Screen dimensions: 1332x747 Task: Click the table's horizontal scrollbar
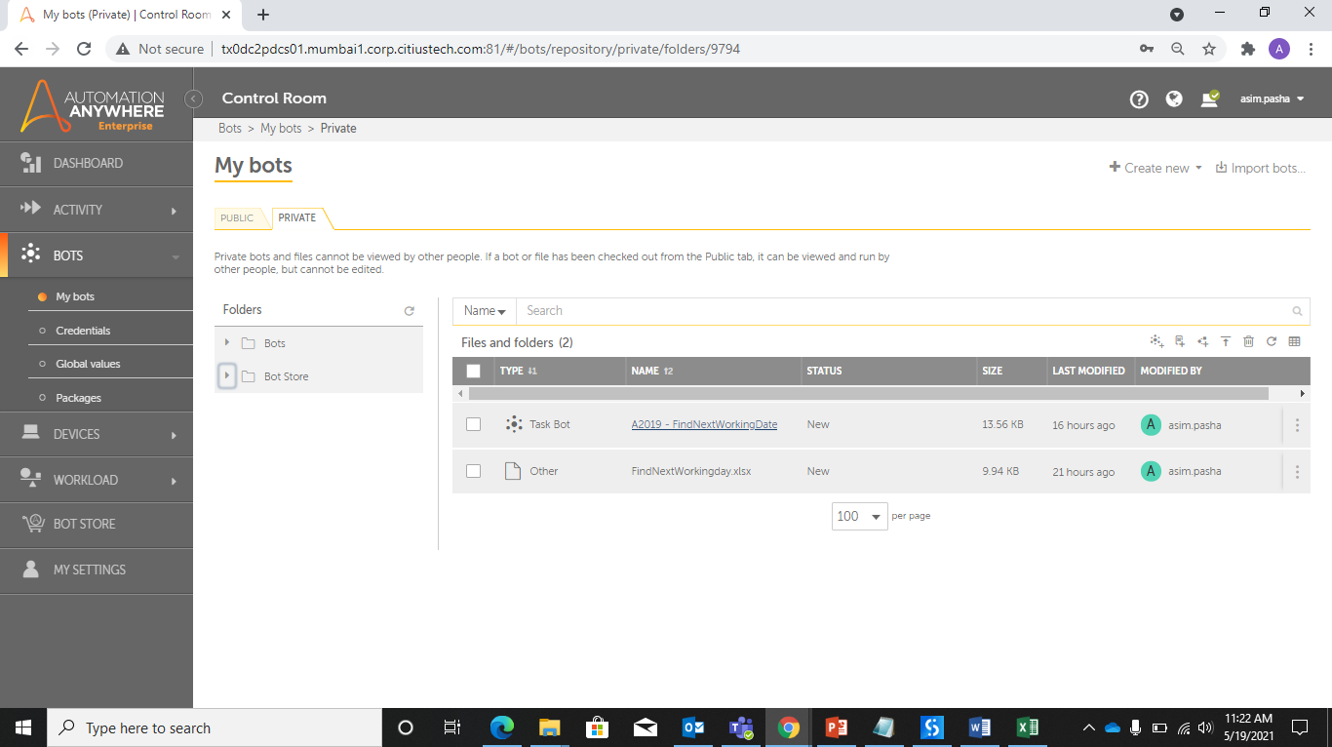point(868,394)
